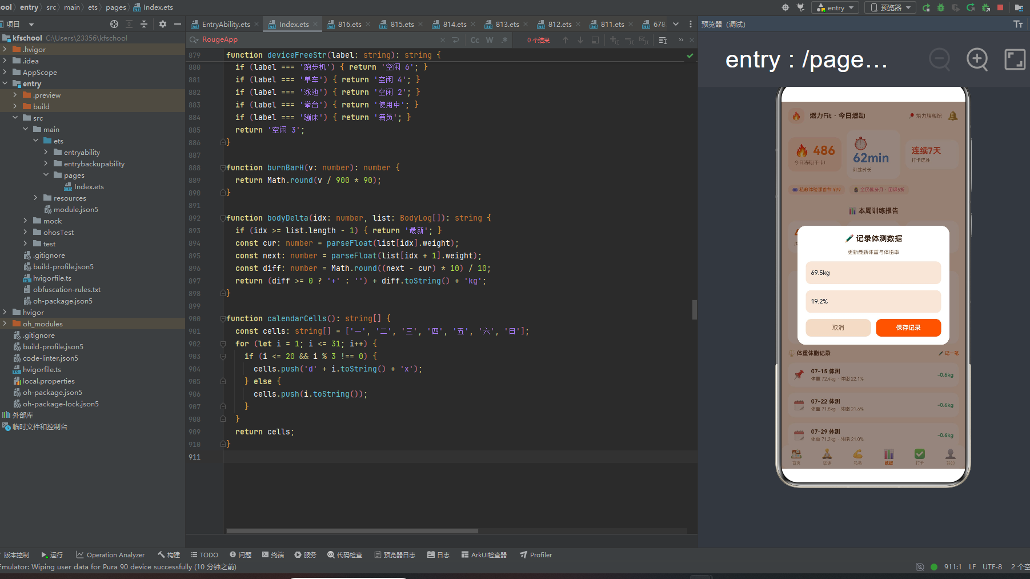
Task: Click the LF line separator in status bar
Action: 972,567
